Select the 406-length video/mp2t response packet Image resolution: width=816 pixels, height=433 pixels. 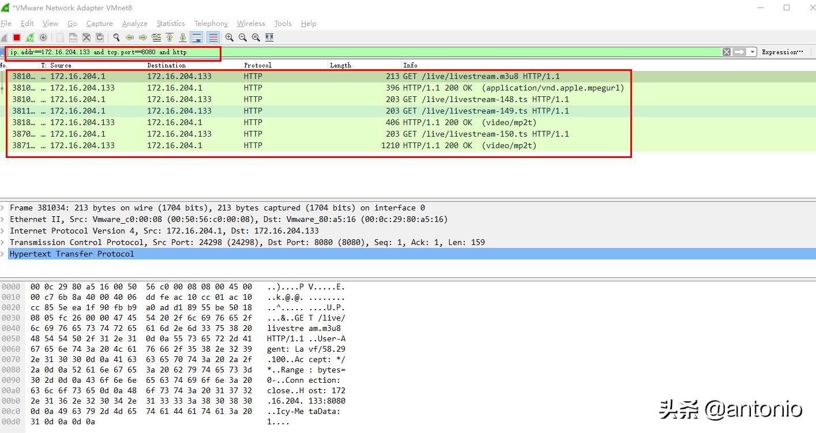coord(408,122)
